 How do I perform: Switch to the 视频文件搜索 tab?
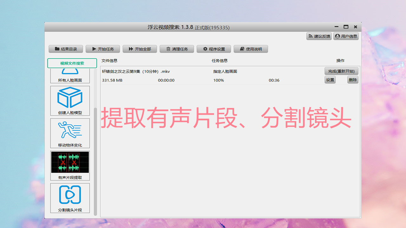click(72, 63)
